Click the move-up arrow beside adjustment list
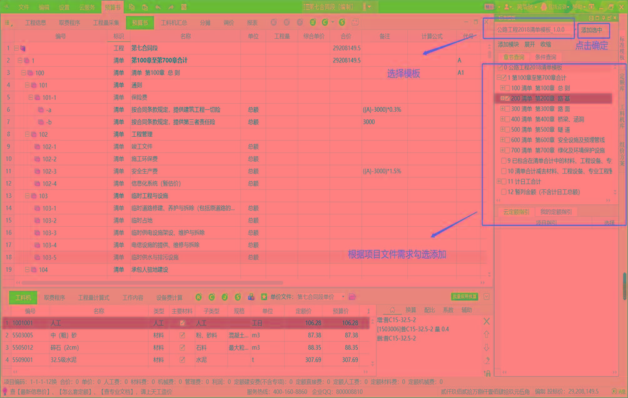 tap(487, 334)
